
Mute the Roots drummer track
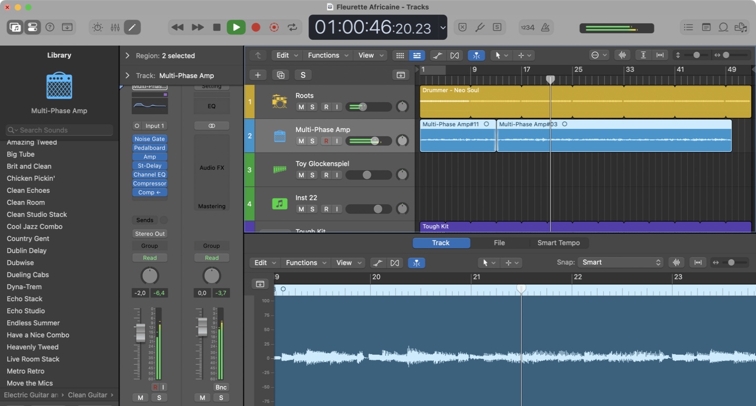click(x=301, y=107)
